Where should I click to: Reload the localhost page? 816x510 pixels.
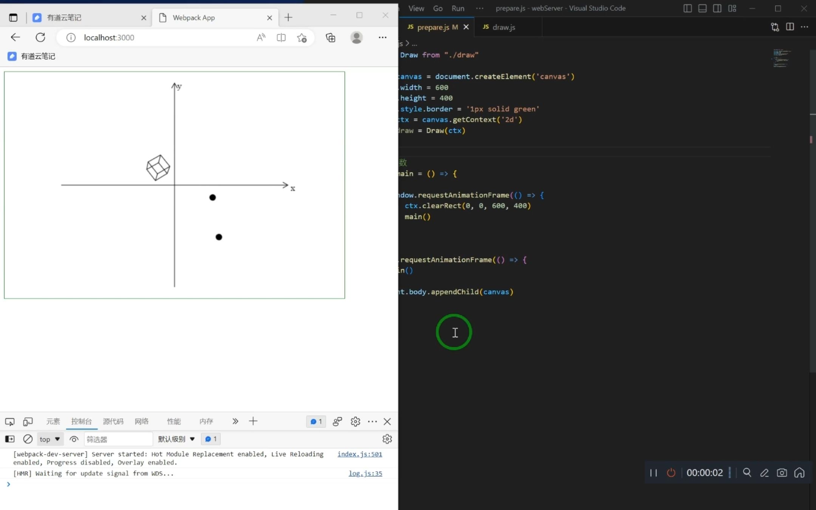pyautogui.click(x=40, y=37)
